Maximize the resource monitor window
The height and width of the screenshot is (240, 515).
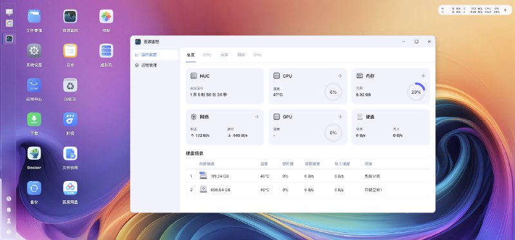(x=417, y=42)
